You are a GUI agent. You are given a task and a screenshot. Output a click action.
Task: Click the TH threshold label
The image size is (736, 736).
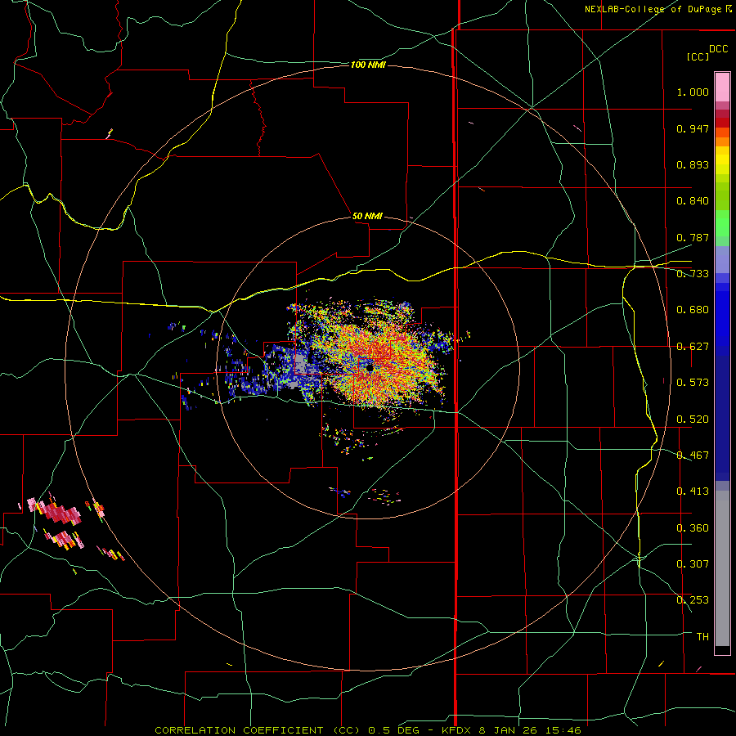click(x=702, y=637)
